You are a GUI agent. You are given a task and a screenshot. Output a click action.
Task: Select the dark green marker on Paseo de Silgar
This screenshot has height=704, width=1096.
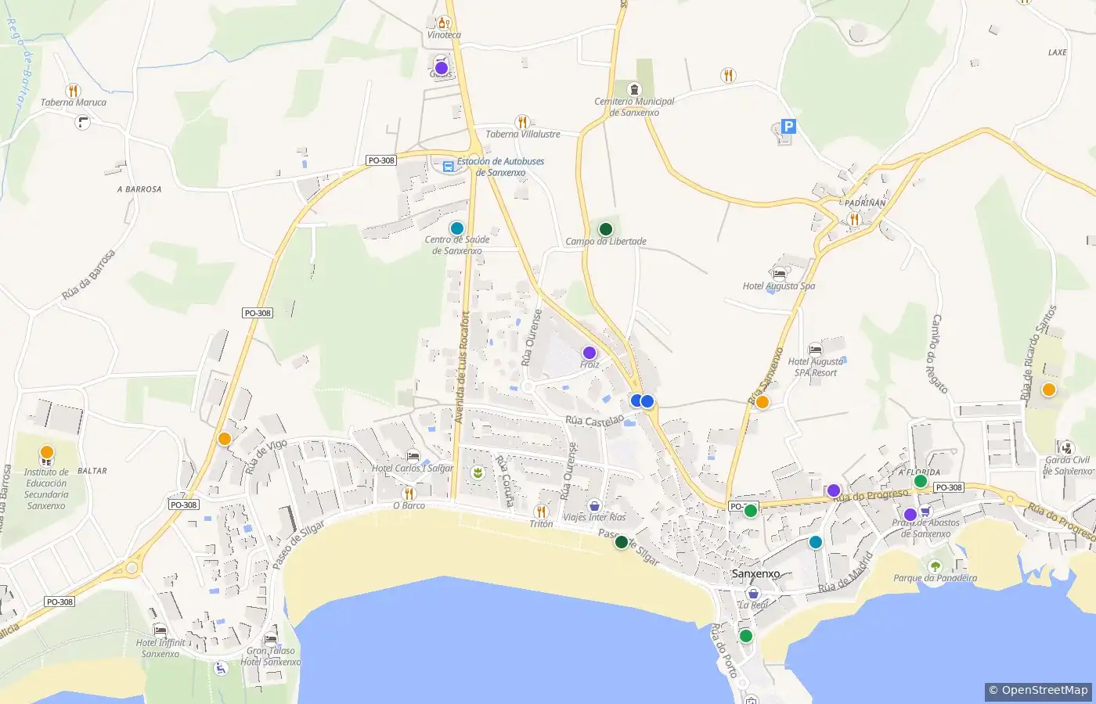pos(622,542)
